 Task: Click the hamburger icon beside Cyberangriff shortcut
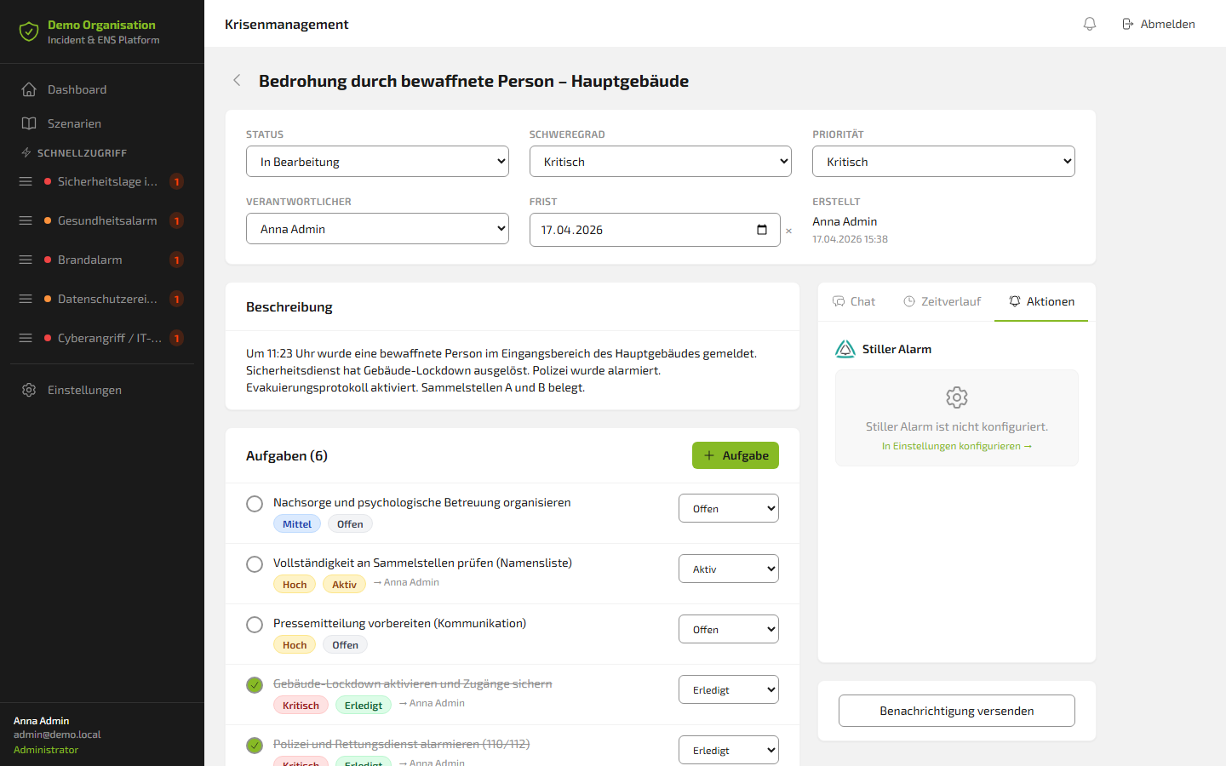[x=26, y=338]
